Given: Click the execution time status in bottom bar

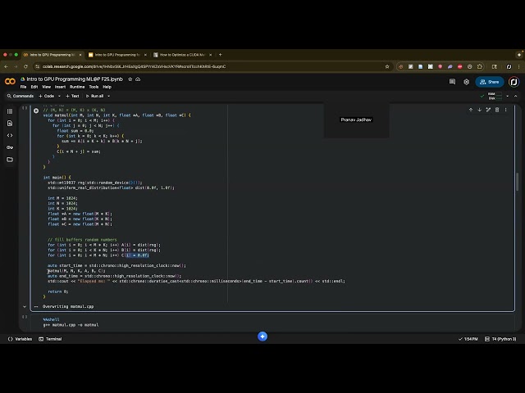Looking at the screenshot, I should tap(468, 339).
